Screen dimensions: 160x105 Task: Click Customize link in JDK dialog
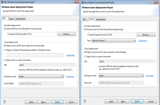(71, 55)
